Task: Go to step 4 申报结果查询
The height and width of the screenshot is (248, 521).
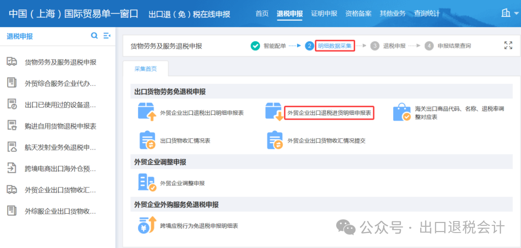Action: (453, 46)
